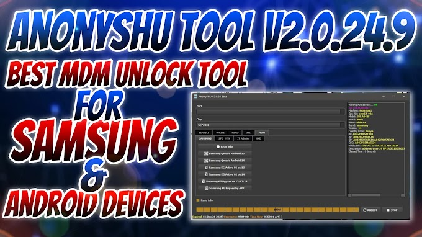Click the 'Brand: samsung' log line

[358, 125]
